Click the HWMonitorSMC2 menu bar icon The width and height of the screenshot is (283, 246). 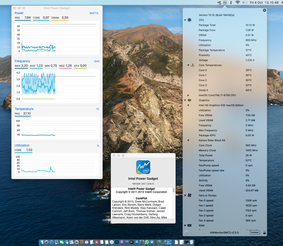(225, 3)
